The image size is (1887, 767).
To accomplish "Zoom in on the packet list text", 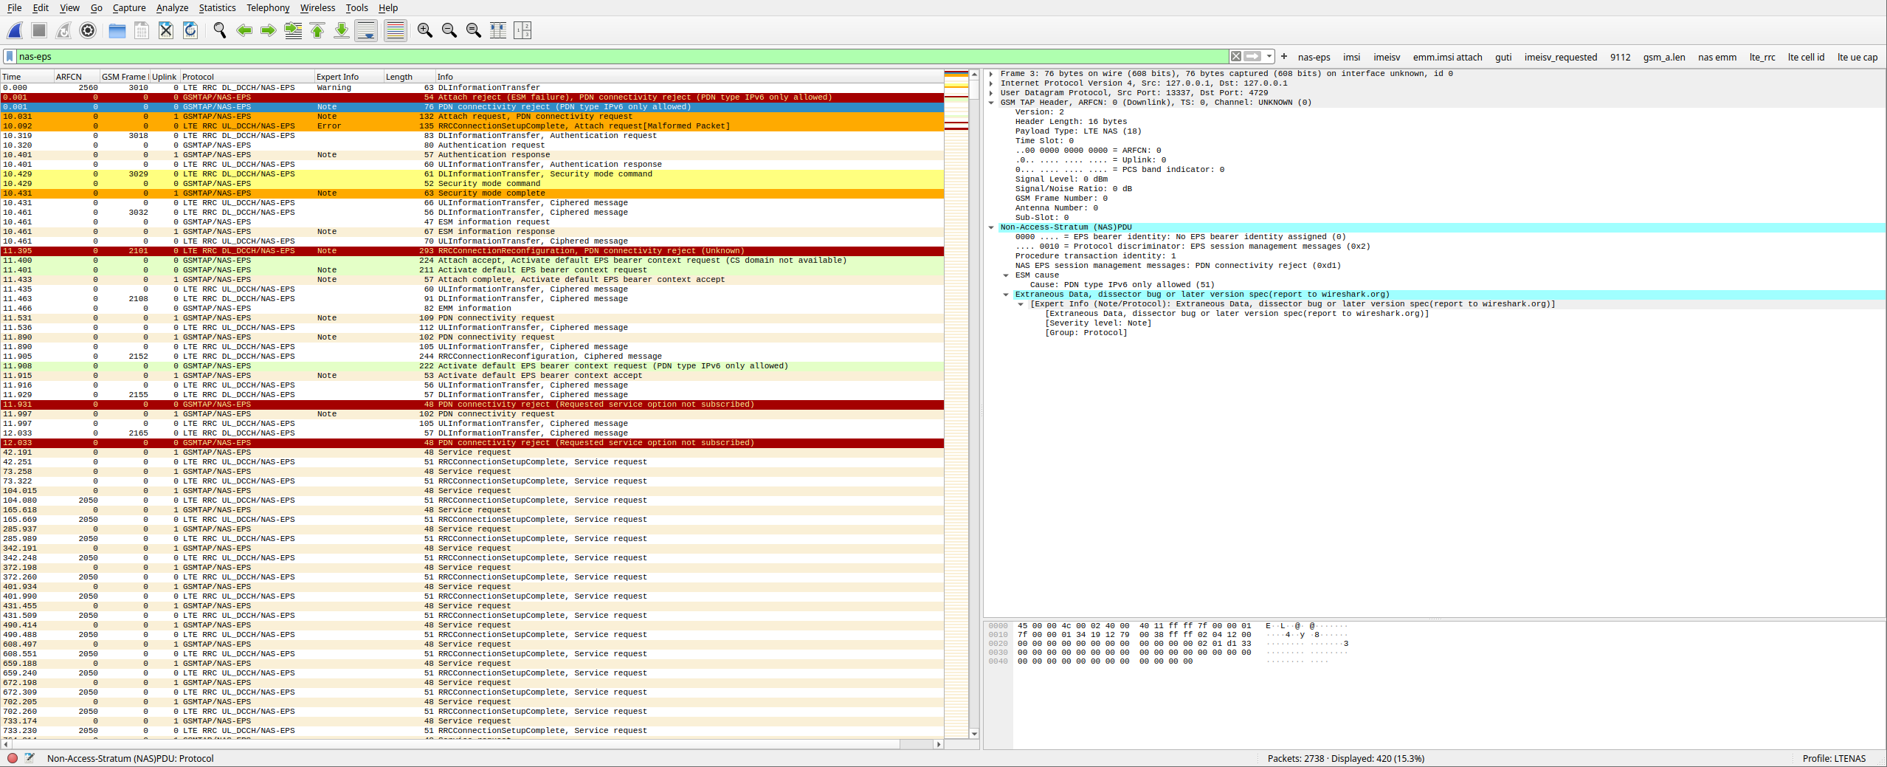I will pos(425,30).
